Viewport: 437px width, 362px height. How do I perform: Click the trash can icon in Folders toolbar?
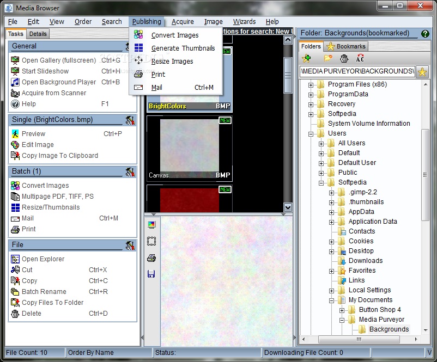[344, 58]
